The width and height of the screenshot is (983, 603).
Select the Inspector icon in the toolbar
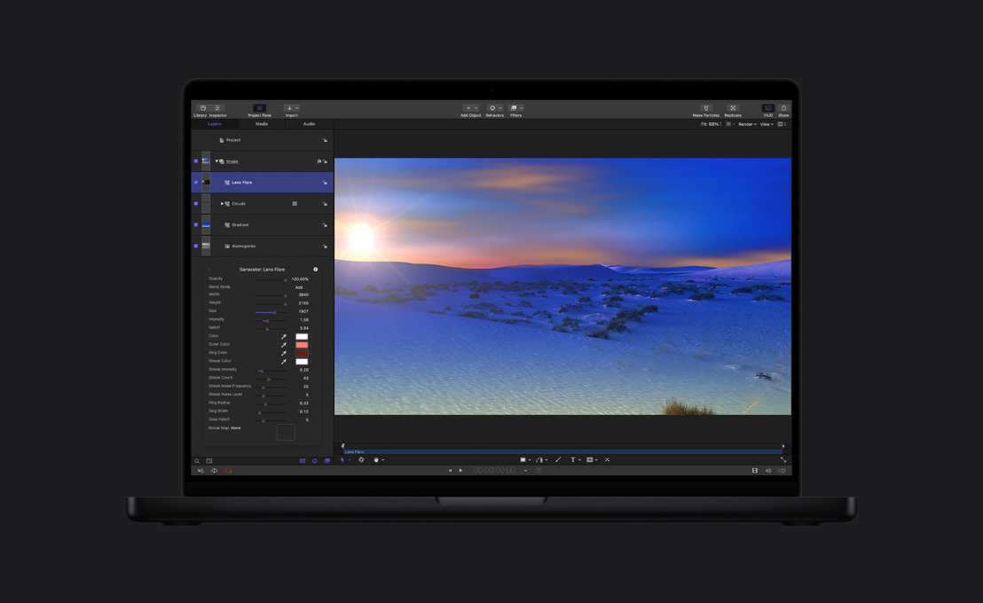216,108
